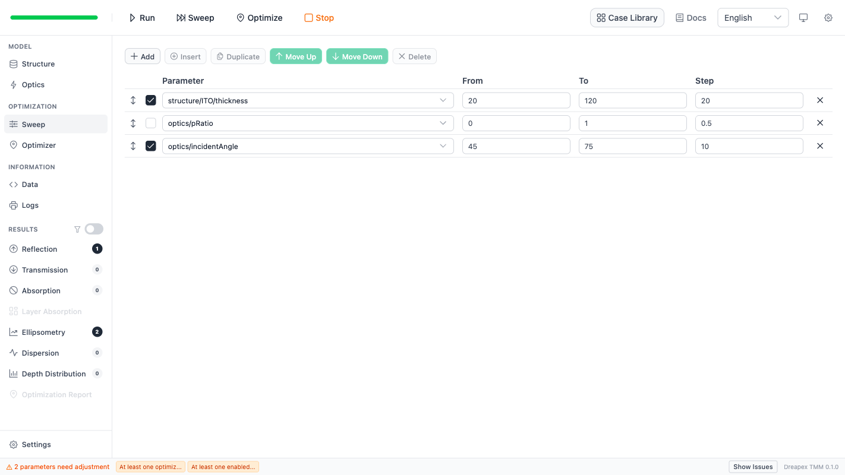Uncheck the structure/ITO/thickness checkbox
Screen dimensions: 845x475
coord(151,100)
